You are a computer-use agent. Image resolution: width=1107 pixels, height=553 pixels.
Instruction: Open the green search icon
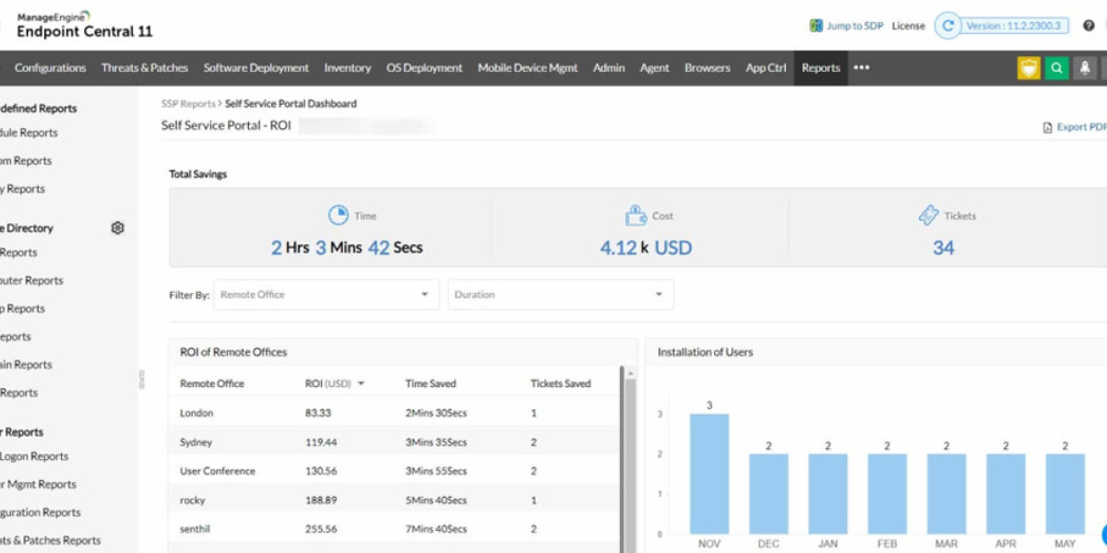pos(1057,68)
